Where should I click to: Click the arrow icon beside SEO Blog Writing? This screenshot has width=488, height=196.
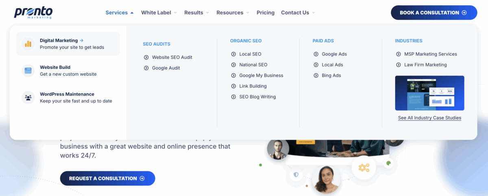(233, 97)
